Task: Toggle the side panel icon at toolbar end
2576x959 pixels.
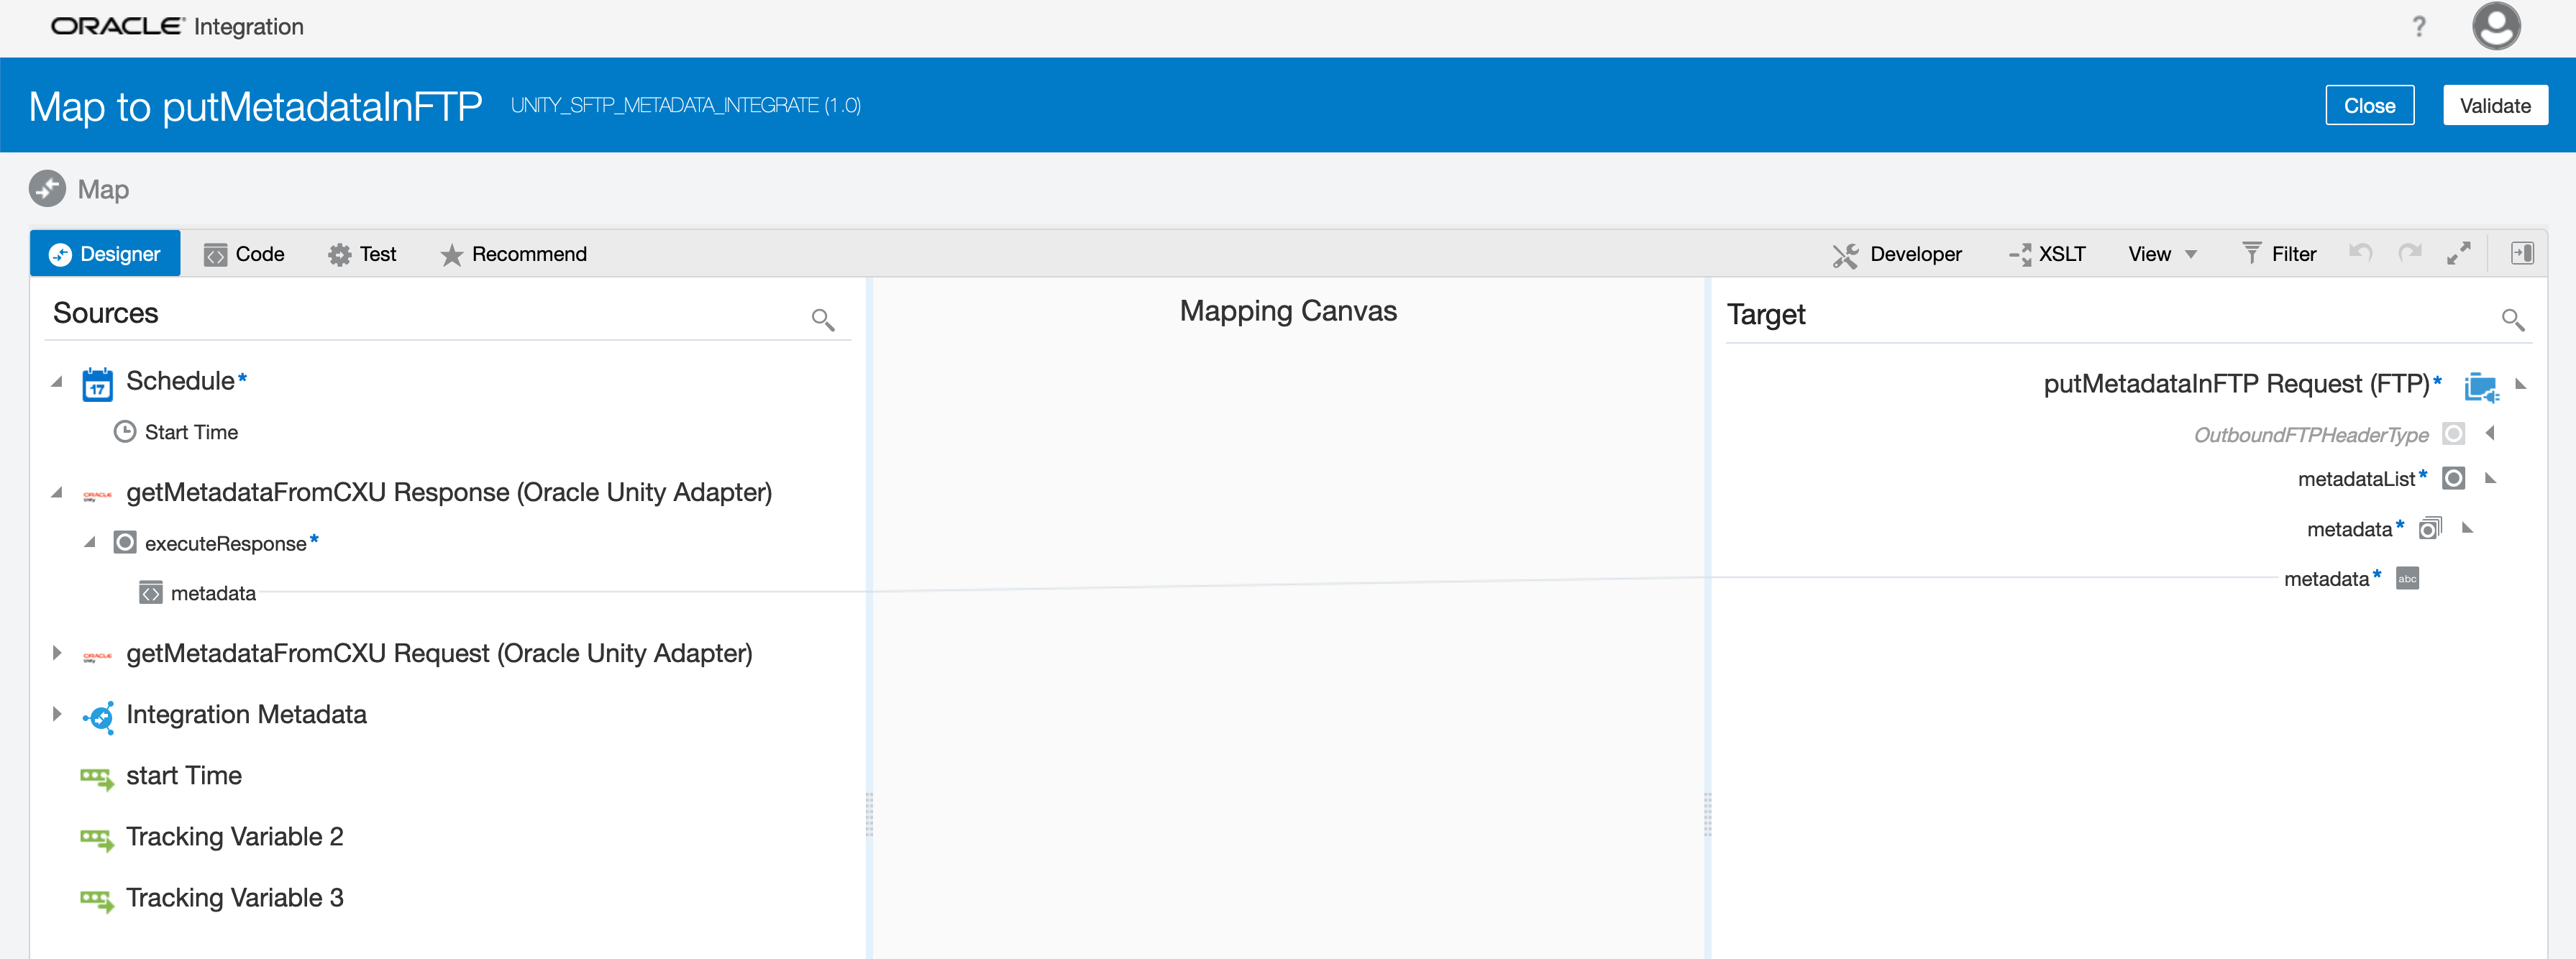Action: click(2522, 253)
